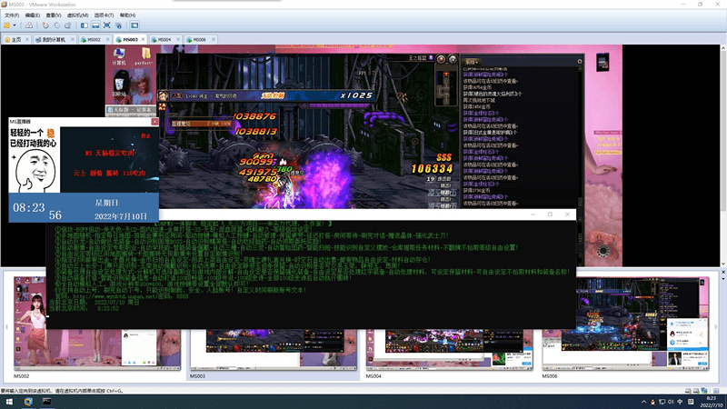Open the 编辑(E) menu

pyautogui.click(x=32, y=15)
